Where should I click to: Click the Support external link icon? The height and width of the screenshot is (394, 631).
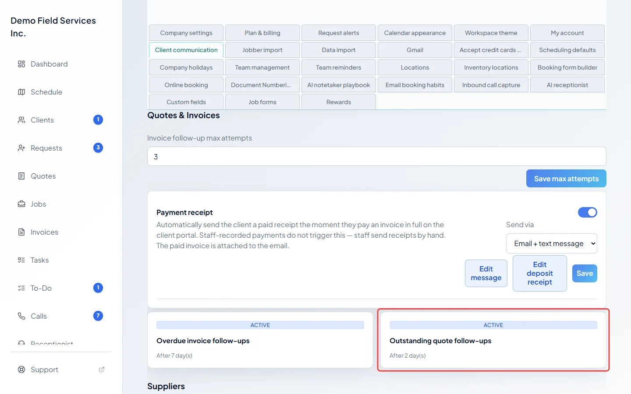pos(102,369)
